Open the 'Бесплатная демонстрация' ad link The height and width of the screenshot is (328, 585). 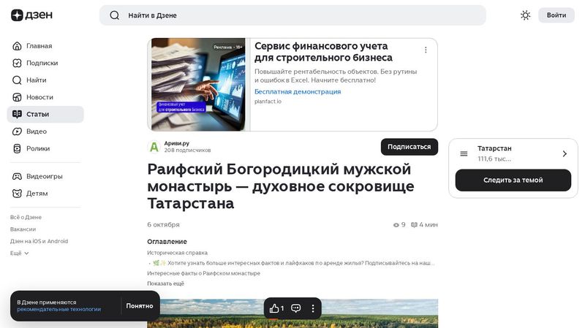tap(297, 92)
